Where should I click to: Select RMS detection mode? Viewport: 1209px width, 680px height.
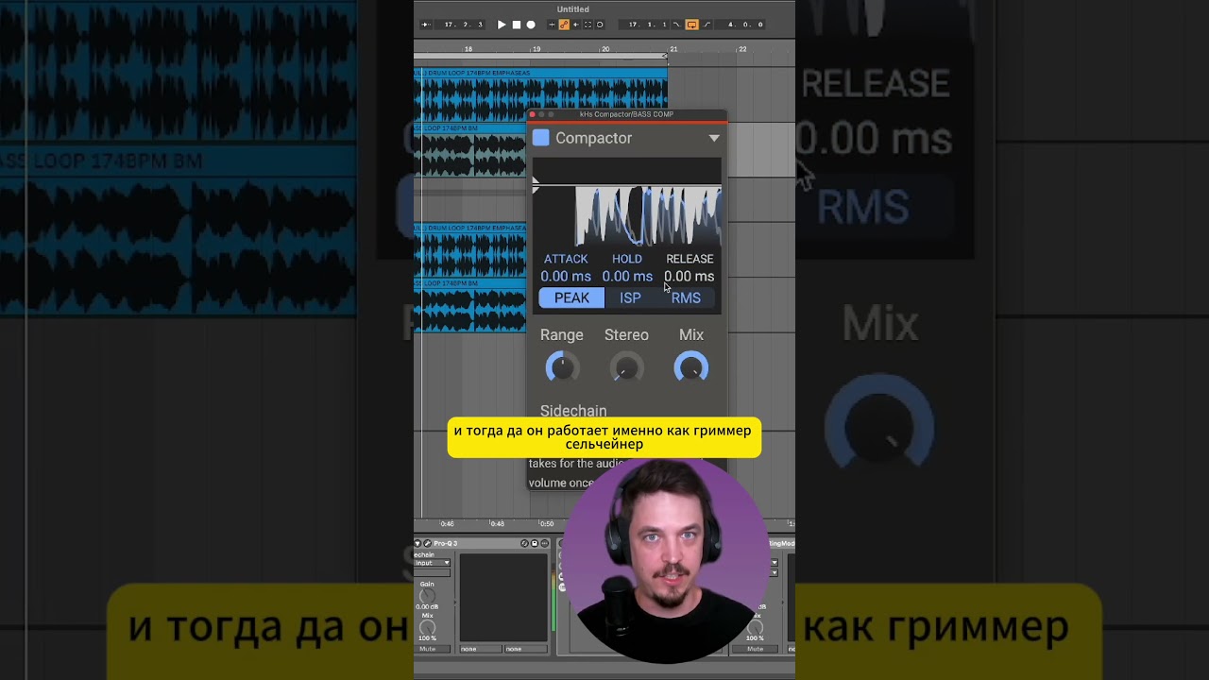point(686,298)
